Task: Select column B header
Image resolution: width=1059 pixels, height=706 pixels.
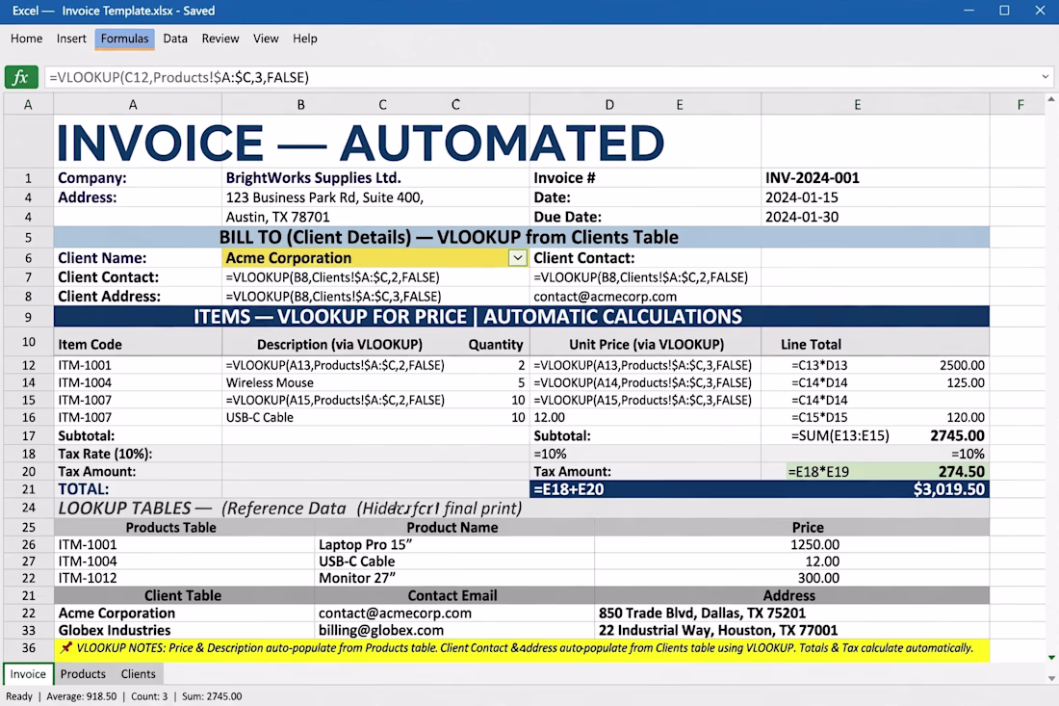Action: tap(300, 105)
